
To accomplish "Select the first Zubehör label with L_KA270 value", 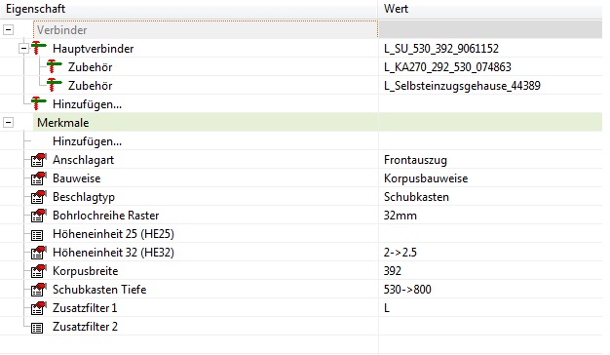I will click(x=90, y=67).
